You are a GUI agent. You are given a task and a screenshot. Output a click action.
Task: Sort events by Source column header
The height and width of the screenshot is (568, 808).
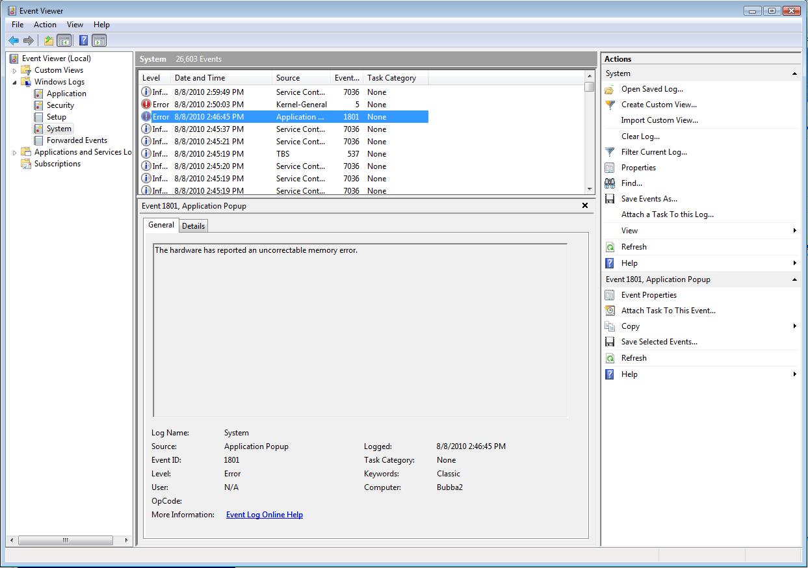coord(302,78)
